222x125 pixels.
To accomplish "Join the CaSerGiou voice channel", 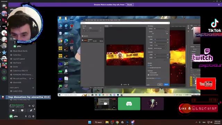I will click(x=22, y=55).
